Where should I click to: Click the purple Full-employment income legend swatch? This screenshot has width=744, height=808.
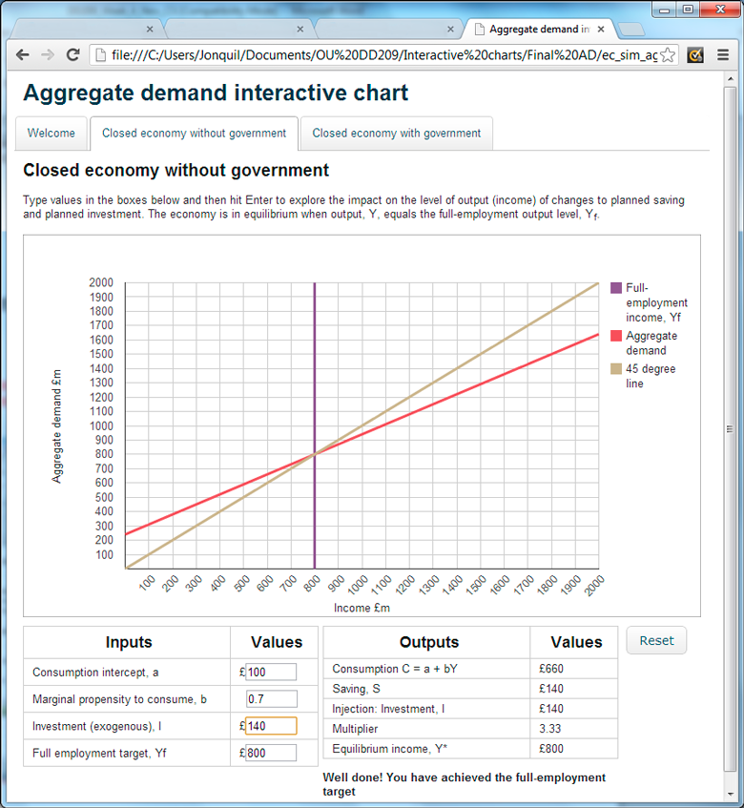tap(616, 288)
